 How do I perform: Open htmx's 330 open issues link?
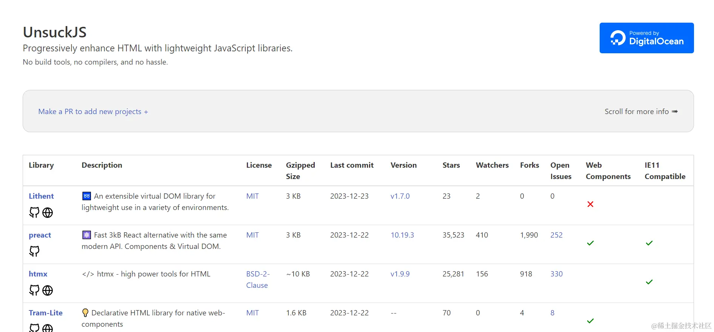click(556, 274)
